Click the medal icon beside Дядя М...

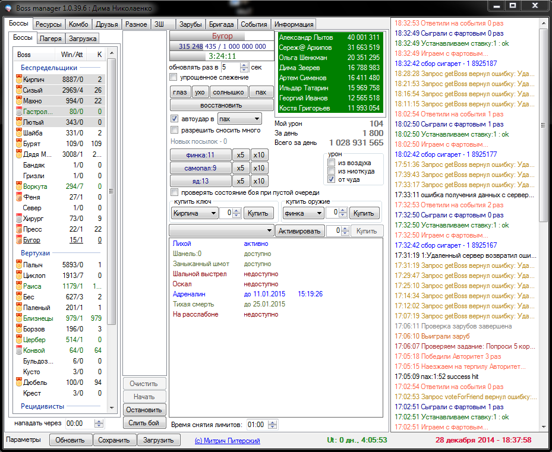pos(19,154)
